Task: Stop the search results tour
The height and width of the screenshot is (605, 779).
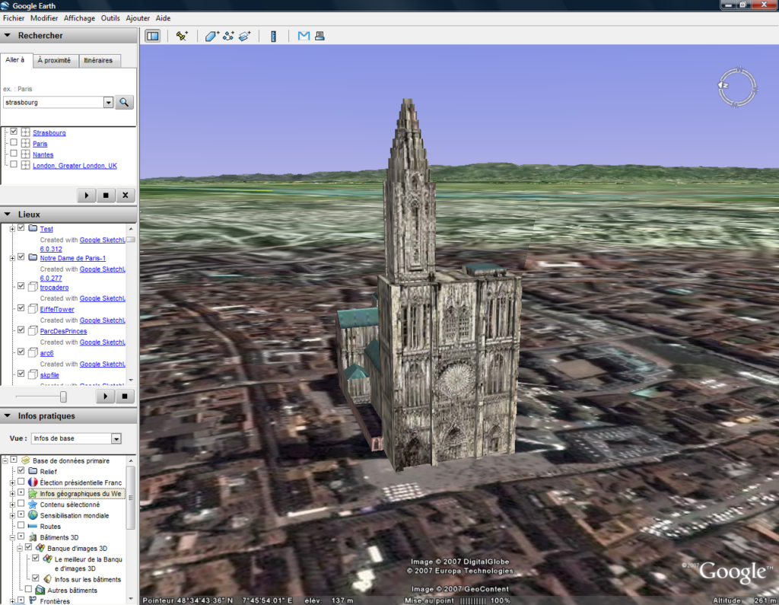Action: 106,196
